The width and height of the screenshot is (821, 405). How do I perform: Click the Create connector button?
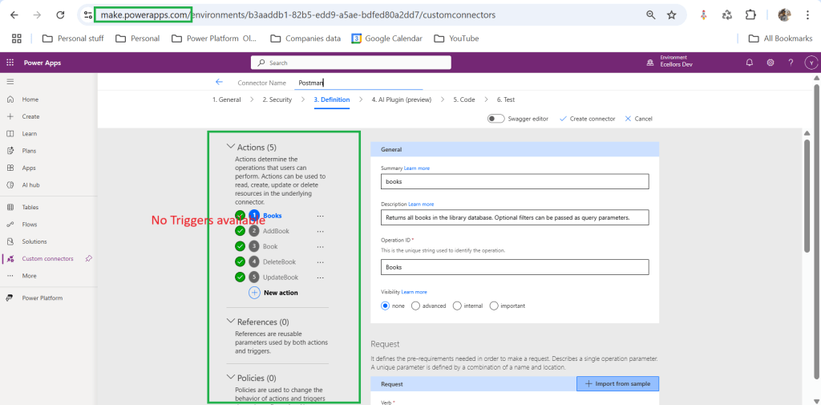pos(587,119)
